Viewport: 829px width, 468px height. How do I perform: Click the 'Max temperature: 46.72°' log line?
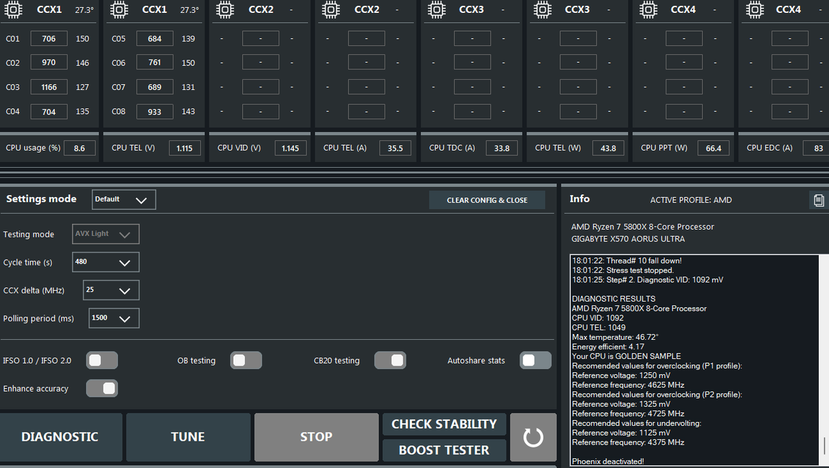pos(615,337)
